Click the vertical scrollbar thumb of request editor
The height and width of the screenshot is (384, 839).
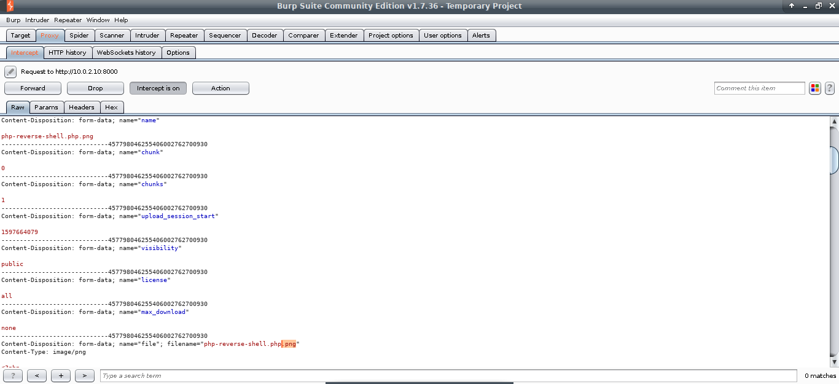834,161
